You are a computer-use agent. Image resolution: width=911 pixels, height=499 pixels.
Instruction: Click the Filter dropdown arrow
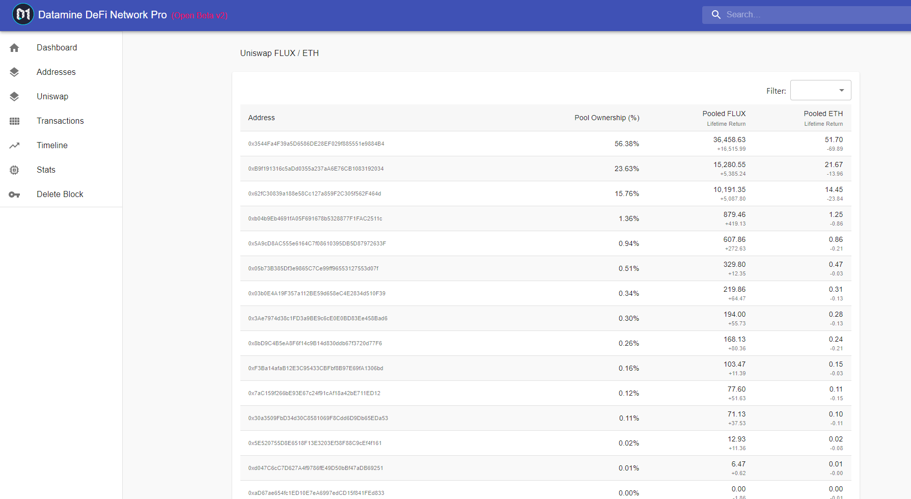(842, 90)
